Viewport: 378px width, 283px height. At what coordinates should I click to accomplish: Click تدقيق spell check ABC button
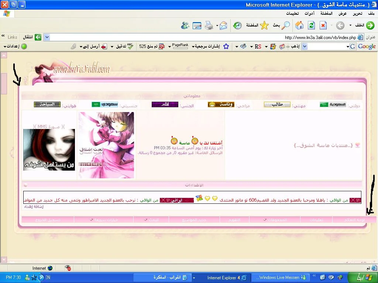tap(124, 46)
